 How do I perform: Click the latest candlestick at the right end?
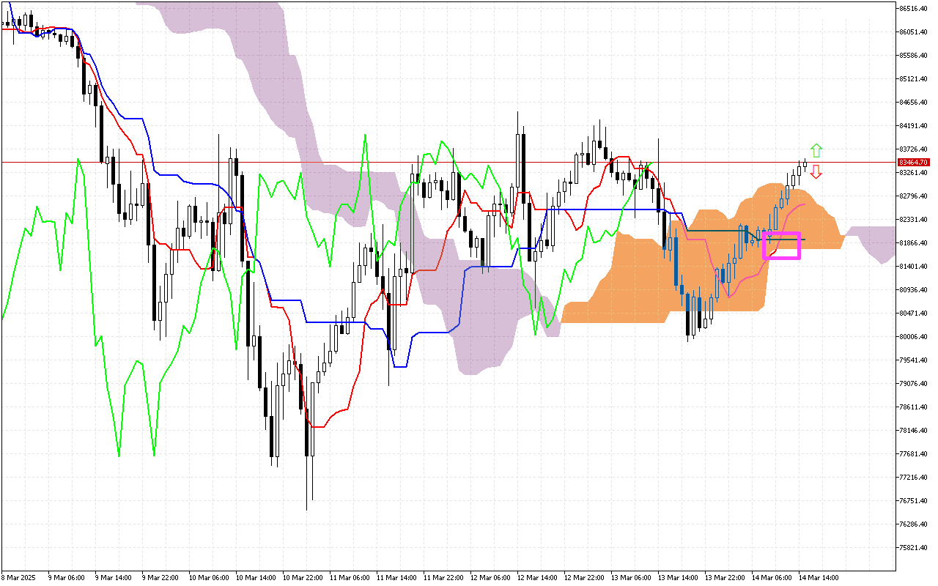805,164
